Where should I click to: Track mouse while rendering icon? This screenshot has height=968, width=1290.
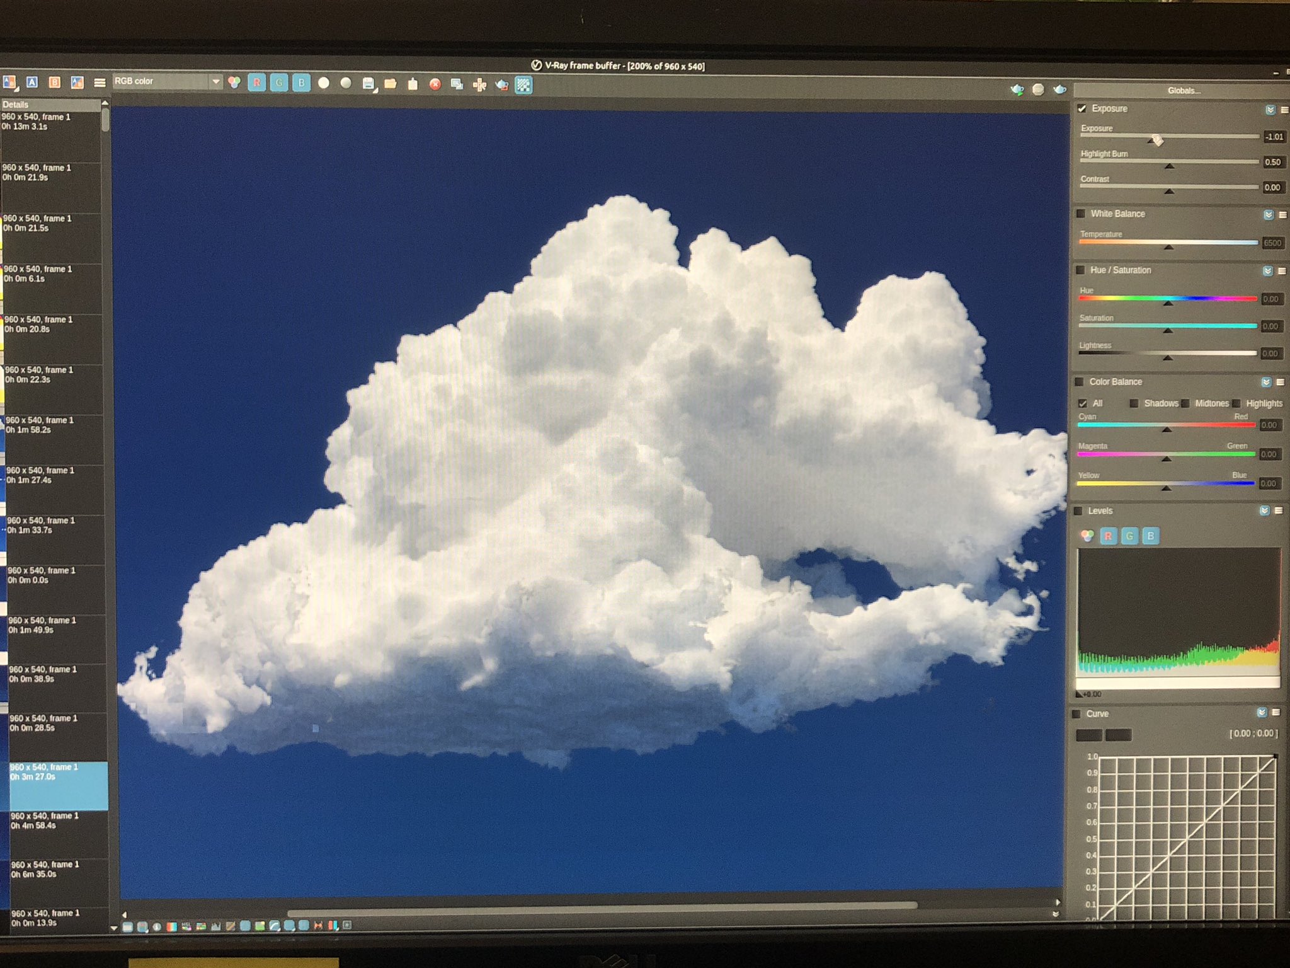coord(479,84)
